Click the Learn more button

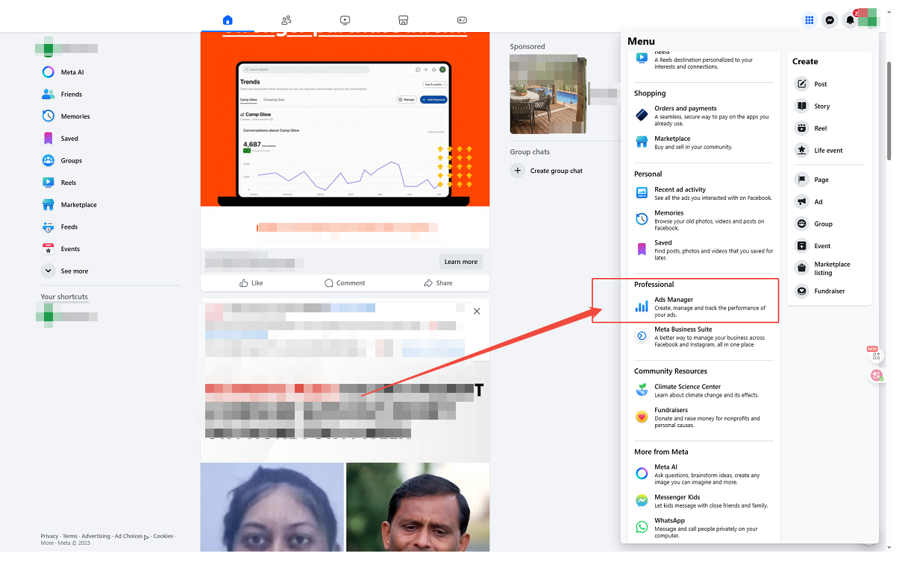460,262
